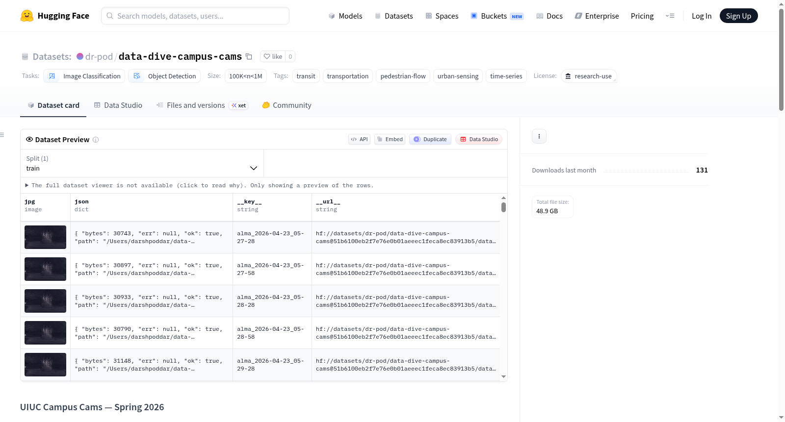Open the Docs navigation link
Screen dimensions: 785x422
coord(549,16)
